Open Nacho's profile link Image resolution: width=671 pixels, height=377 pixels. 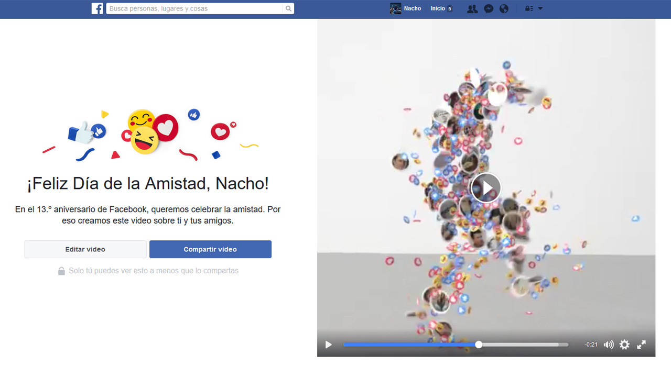click(413, 8)
